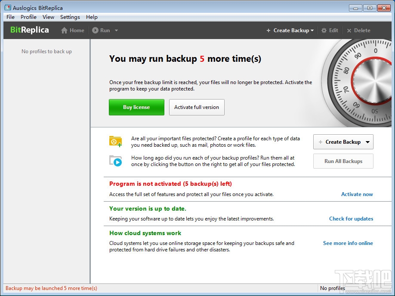Click the Delete X icon

349,30
